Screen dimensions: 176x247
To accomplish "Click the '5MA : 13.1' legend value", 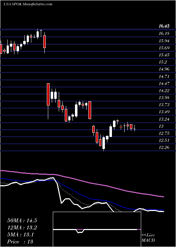I will point(20,235).
